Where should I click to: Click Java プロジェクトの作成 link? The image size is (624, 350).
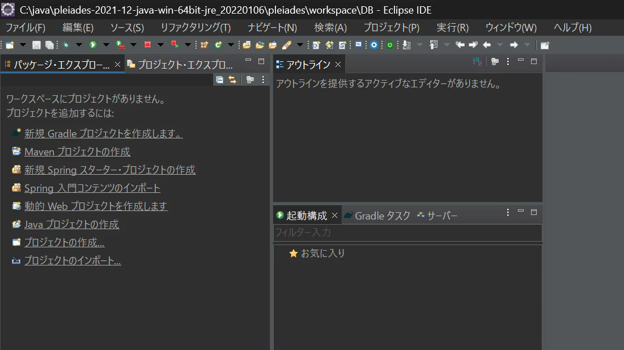click(x=71, y=224)
